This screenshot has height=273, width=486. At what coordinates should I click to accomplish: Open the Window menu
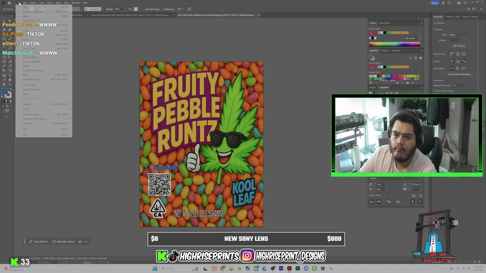point(76,3)
